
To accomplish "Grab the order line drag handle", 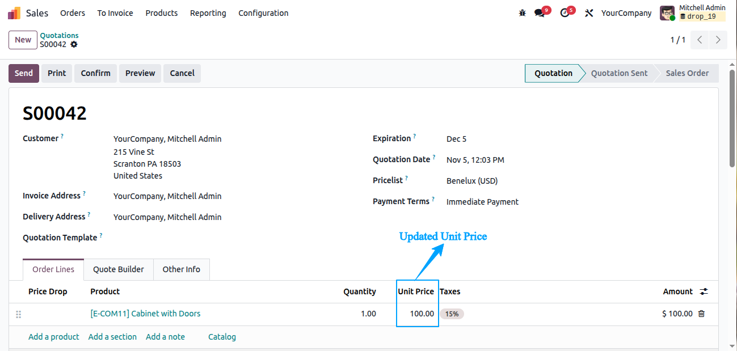I will click(18, 314).
